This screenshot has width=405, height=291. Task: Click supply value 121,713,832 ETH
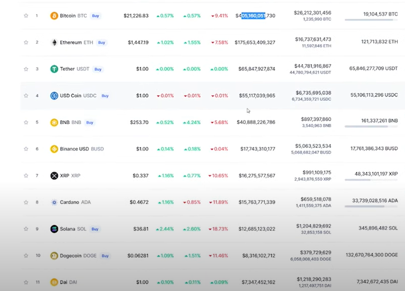point(380,42)
